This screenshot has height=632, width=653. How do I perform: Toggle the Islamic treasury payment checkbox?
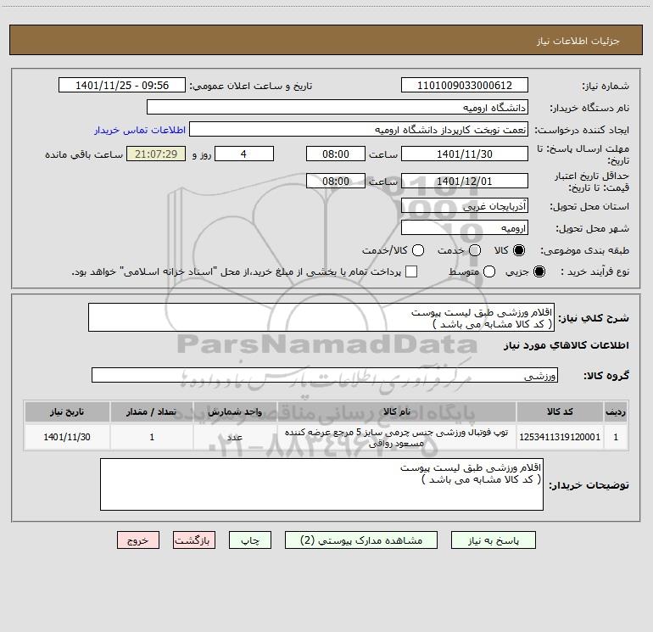click(x=411, y=271)
